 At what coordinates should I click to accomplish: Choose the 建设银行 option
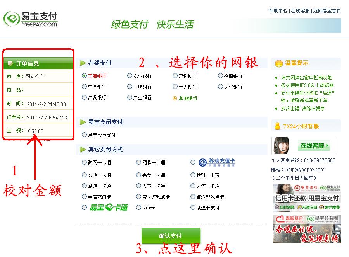point(175,76)
